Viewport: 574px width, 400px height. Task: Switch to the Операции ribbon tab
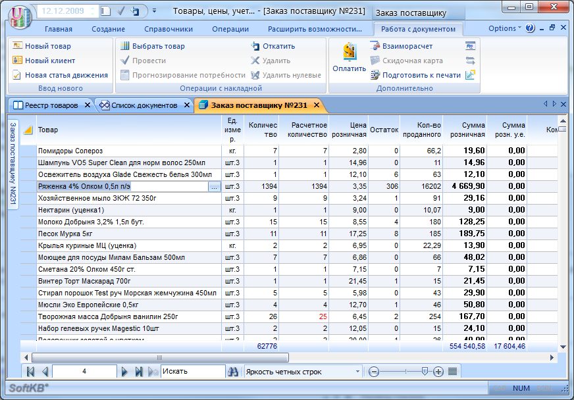pyautogui.click(x=230, y=29)
